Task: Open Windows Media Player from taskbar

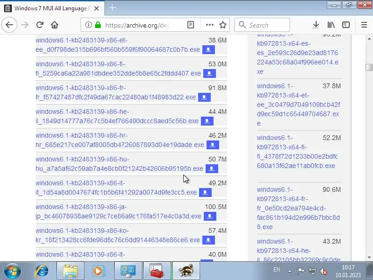Action: (98, 271)
